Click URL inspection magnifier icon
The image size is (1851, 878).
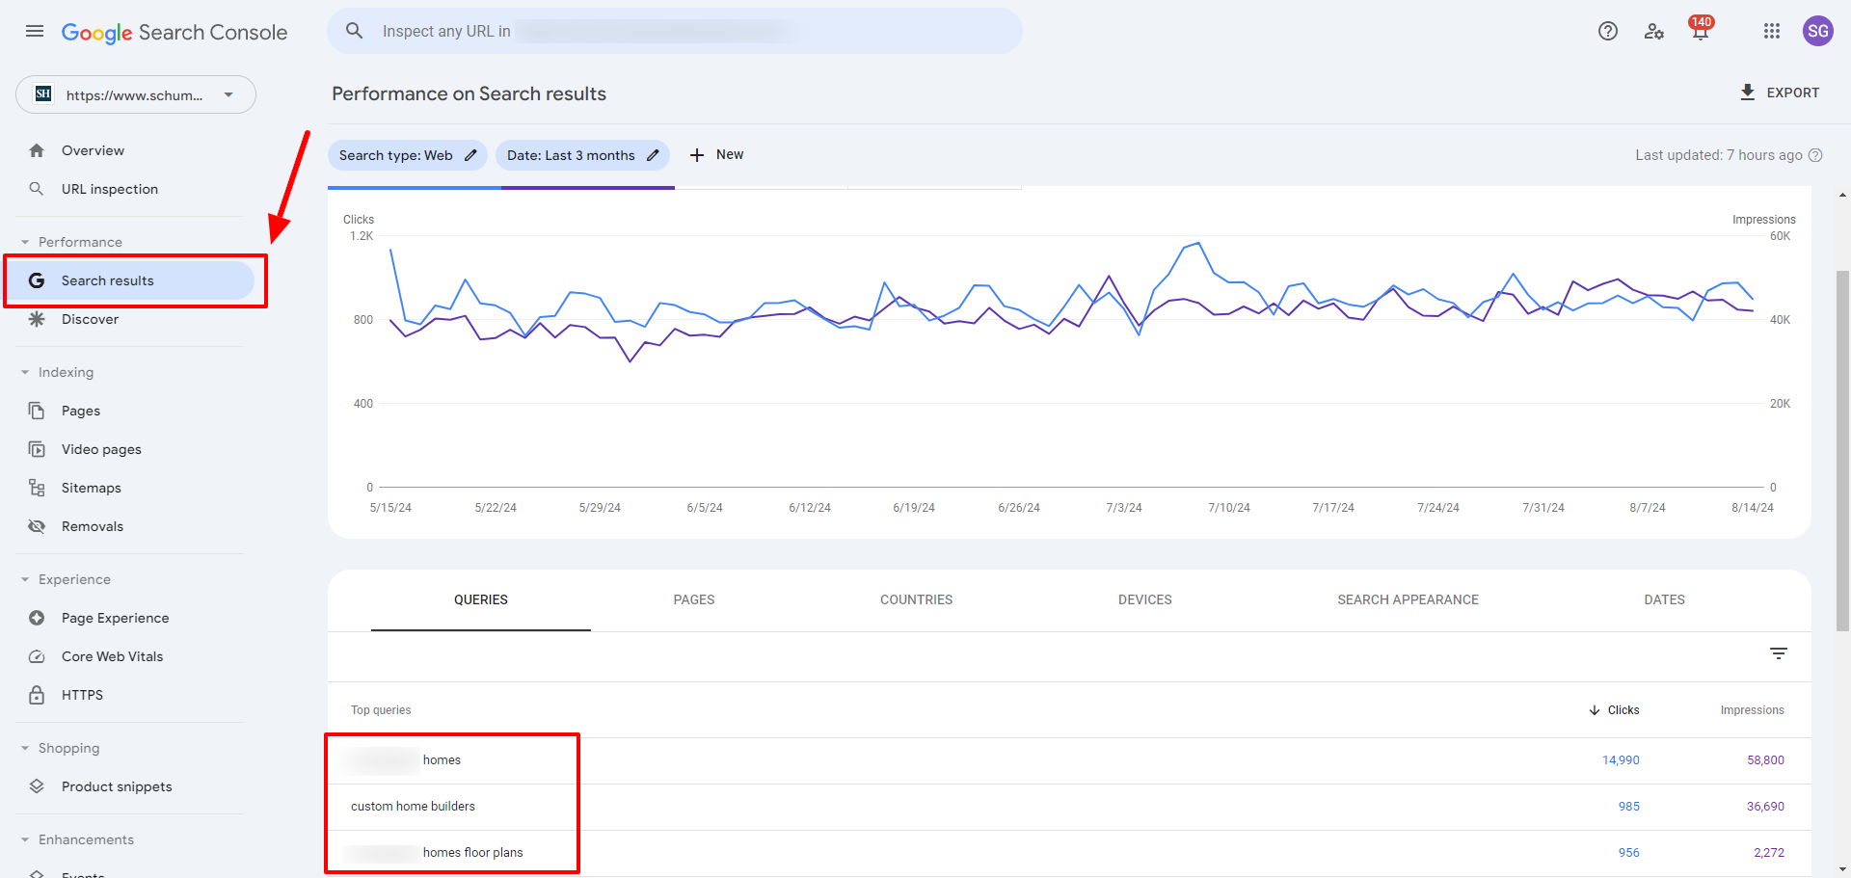37,189
